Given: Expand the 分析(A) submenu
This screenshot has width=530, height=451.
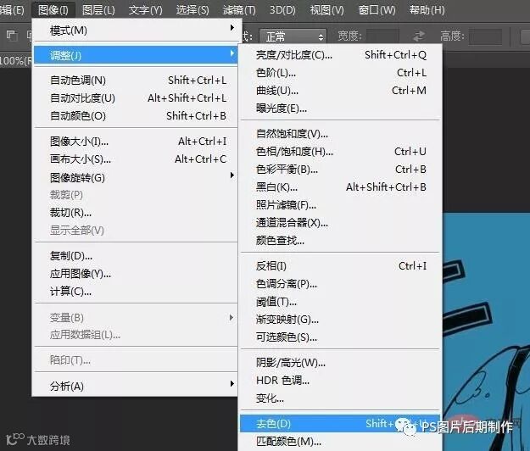Looking at the screenshot, I should pyautogui.click(x=135, y=386).
